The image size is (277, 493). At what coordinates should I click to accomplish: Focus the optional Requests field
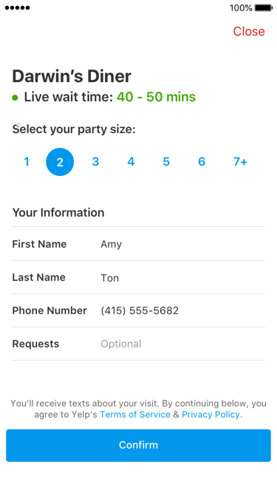[139, 344]
